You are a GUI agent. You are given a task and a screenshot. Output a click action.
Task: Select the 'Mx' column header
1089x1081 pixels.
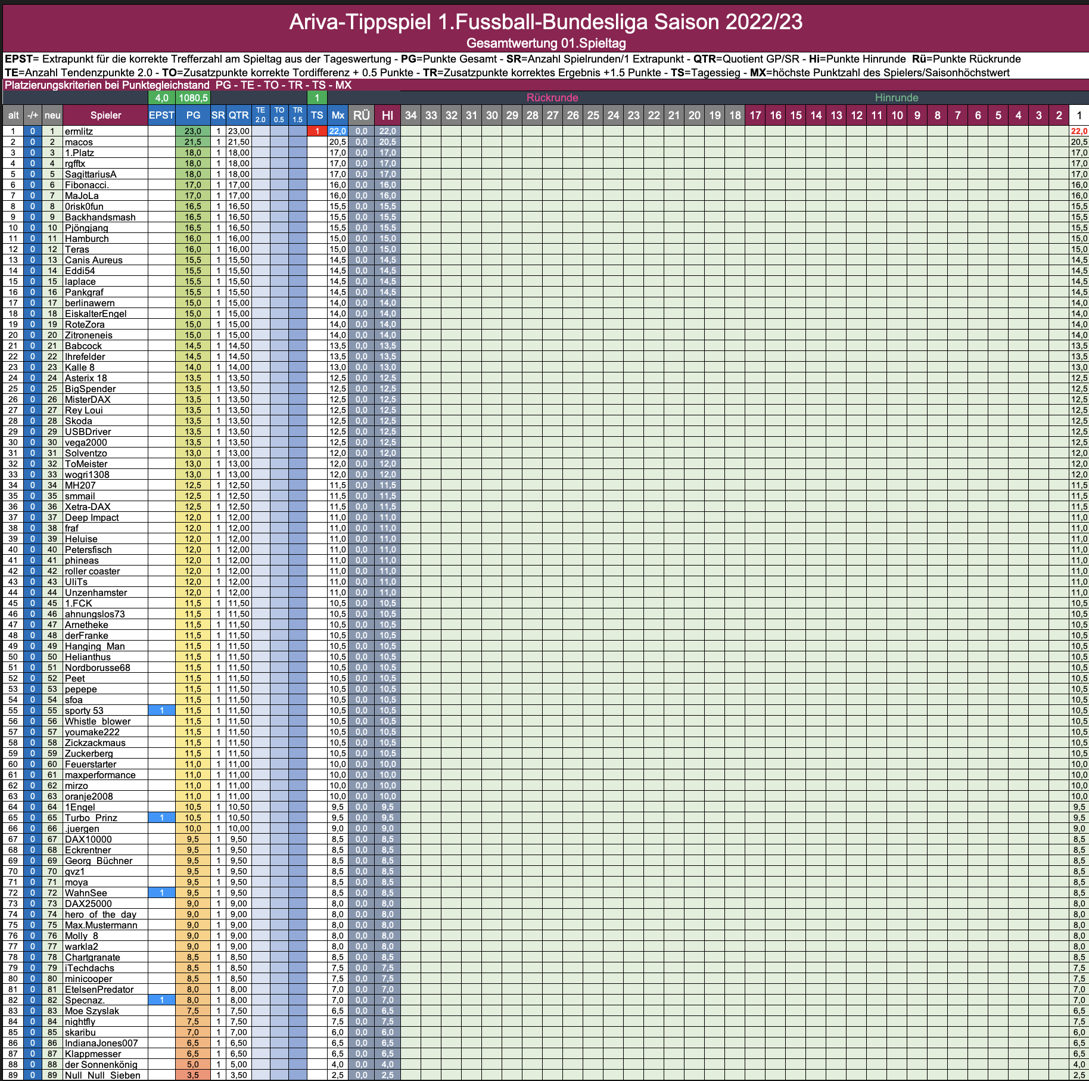pyautogui.click(x=338, y=115)
